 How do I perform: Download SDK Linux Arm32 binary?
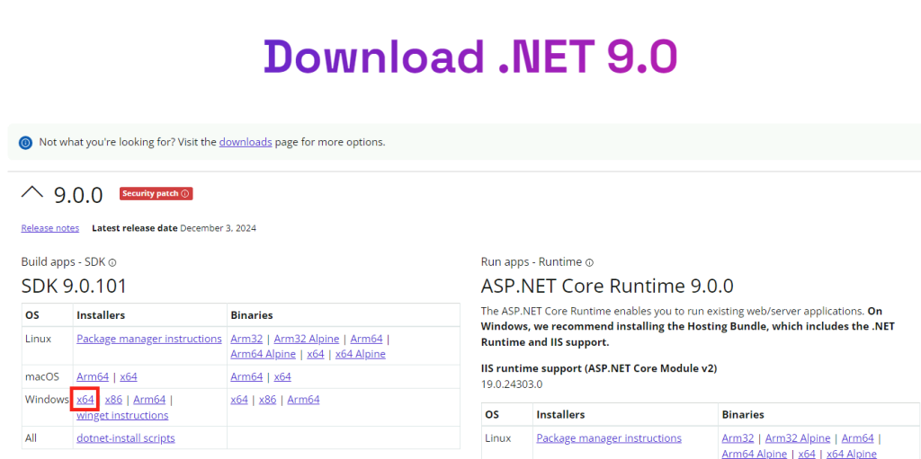pyautogui.click(x=246, y=339)
